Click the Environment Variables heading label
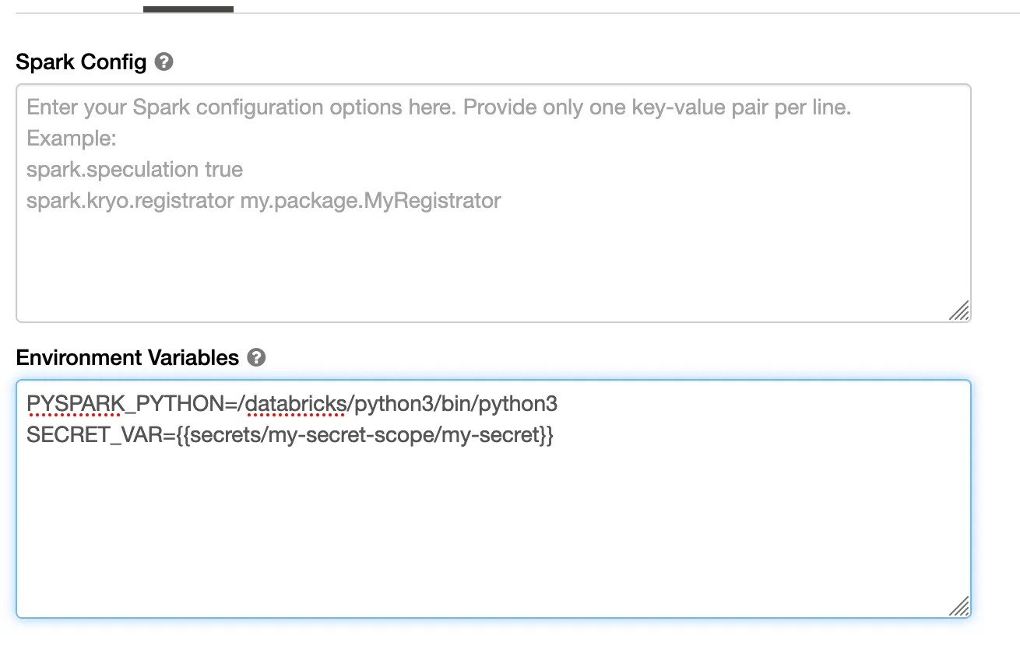 [x=127, y=358]
